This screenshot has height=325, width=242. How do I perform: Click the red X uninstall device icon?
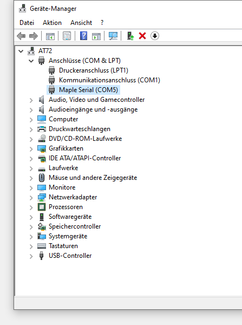point(142,36)
